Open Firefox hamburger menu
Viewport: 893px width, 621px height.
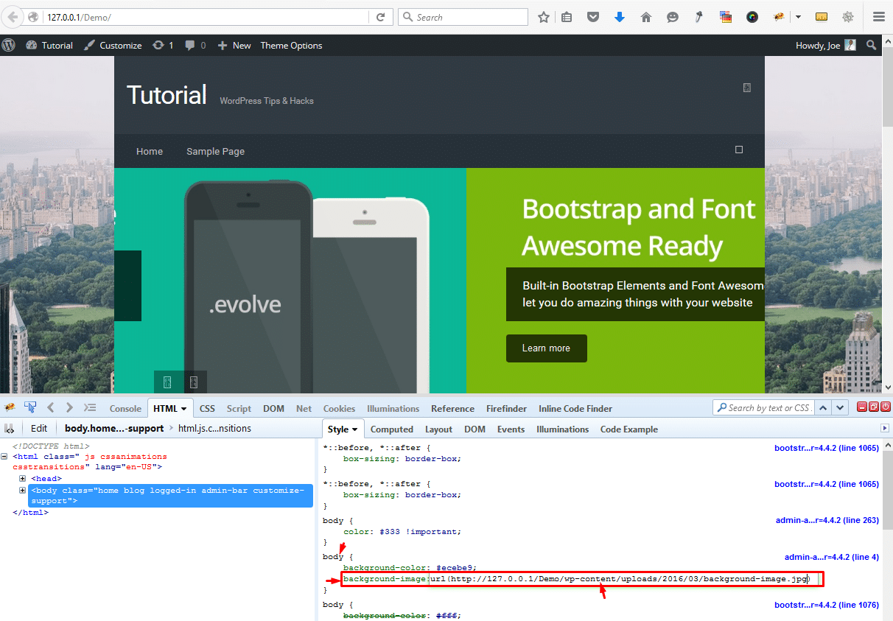coord(878,17)
